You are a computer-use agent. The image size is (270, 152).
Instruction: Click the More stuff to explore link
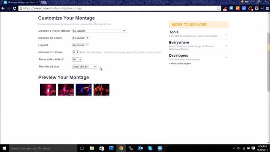pyautogui.click(x=180, y=64)
